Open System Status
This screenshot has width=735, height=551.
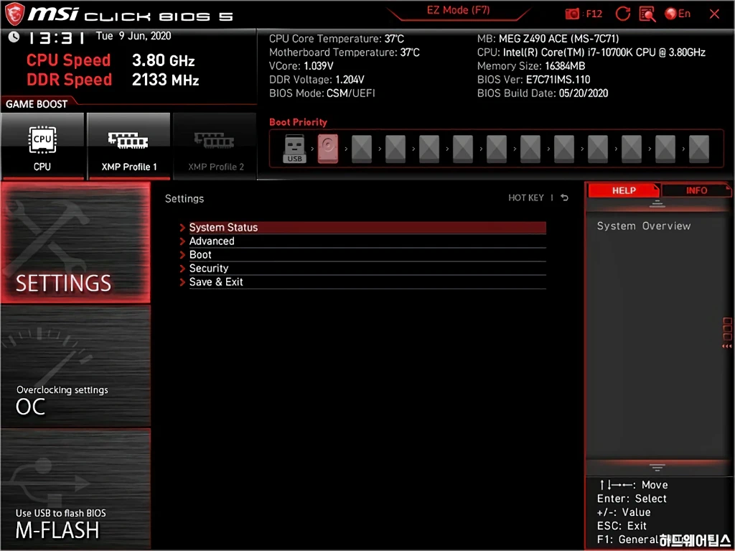coord(367,228)
